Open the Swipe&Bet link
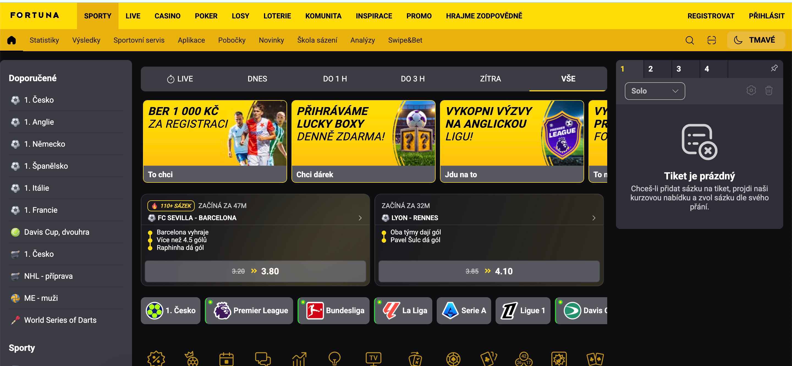Screen dimensions: 792x366 click(x=405, y=40)
